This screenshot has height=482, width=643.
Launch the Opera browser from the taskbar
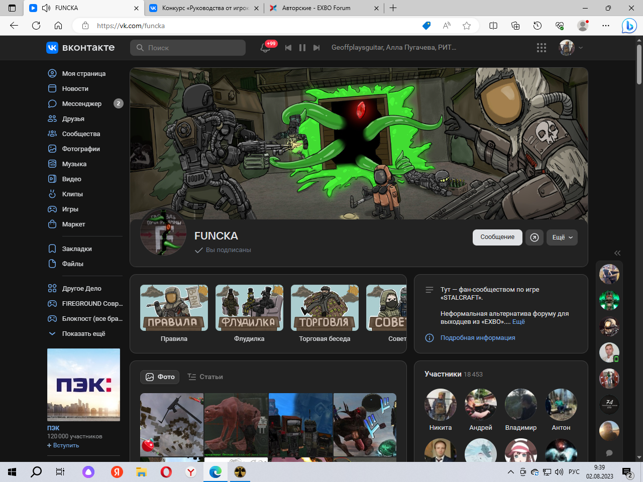[x=166, y=472]
